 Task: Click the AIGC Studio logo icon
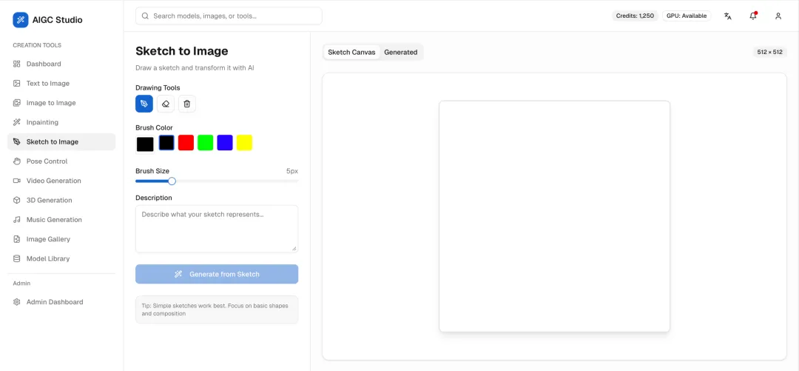[x=21, y=20]
